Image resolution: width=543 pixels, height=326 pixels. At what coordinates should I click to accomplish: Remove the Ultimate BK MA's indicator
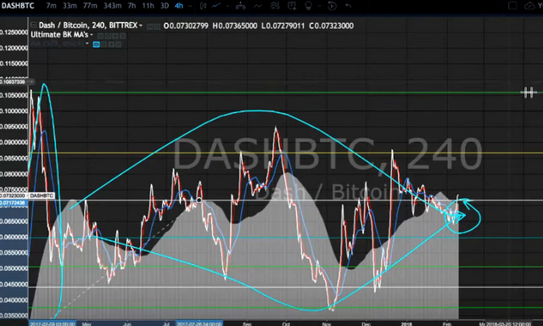coord(122,36)
